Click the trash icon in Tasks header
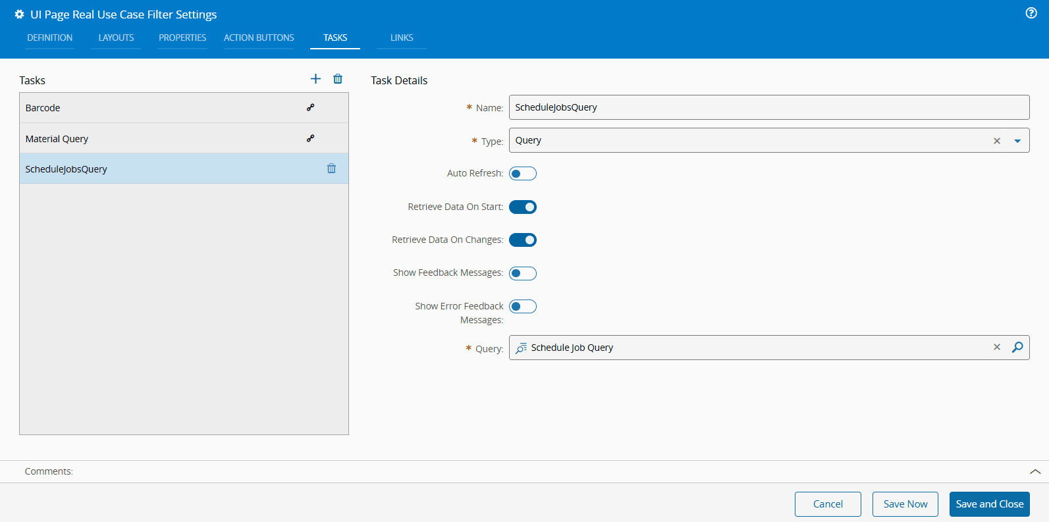The height and width of the screenshot is (522, 1049). coord(338,79)
